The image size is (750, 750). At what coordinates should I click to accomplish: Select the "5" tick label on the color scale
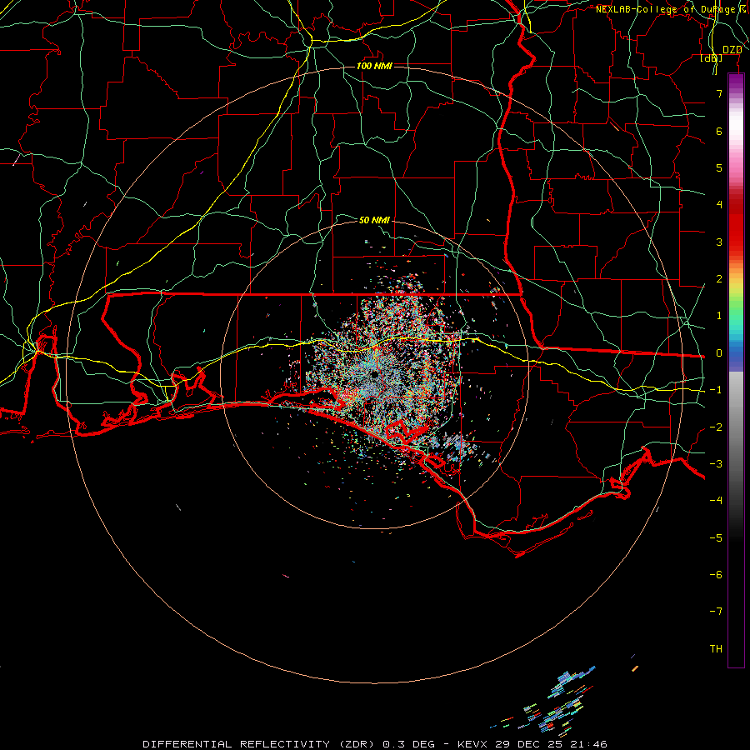(x=719, y=167)
